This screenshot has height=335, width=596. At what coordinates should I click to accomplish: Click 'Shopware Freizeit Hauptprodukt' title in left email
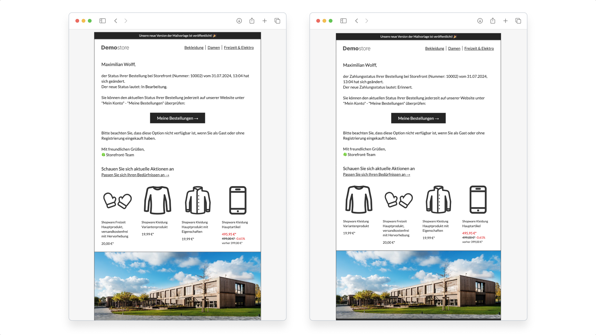coord(115,229)
